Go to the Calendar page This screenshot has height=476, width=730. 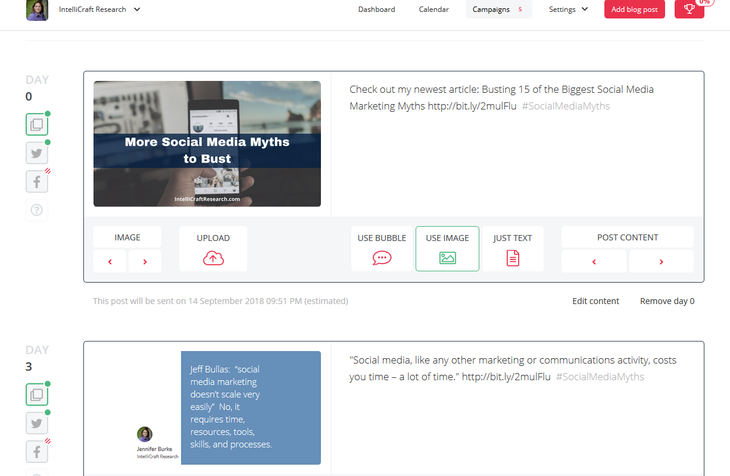tap(433, 10)
